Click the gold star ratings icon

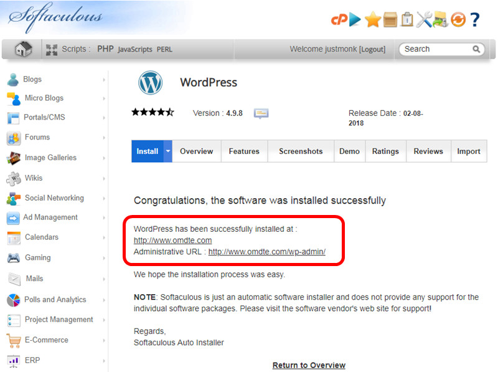tap(373, 19)
